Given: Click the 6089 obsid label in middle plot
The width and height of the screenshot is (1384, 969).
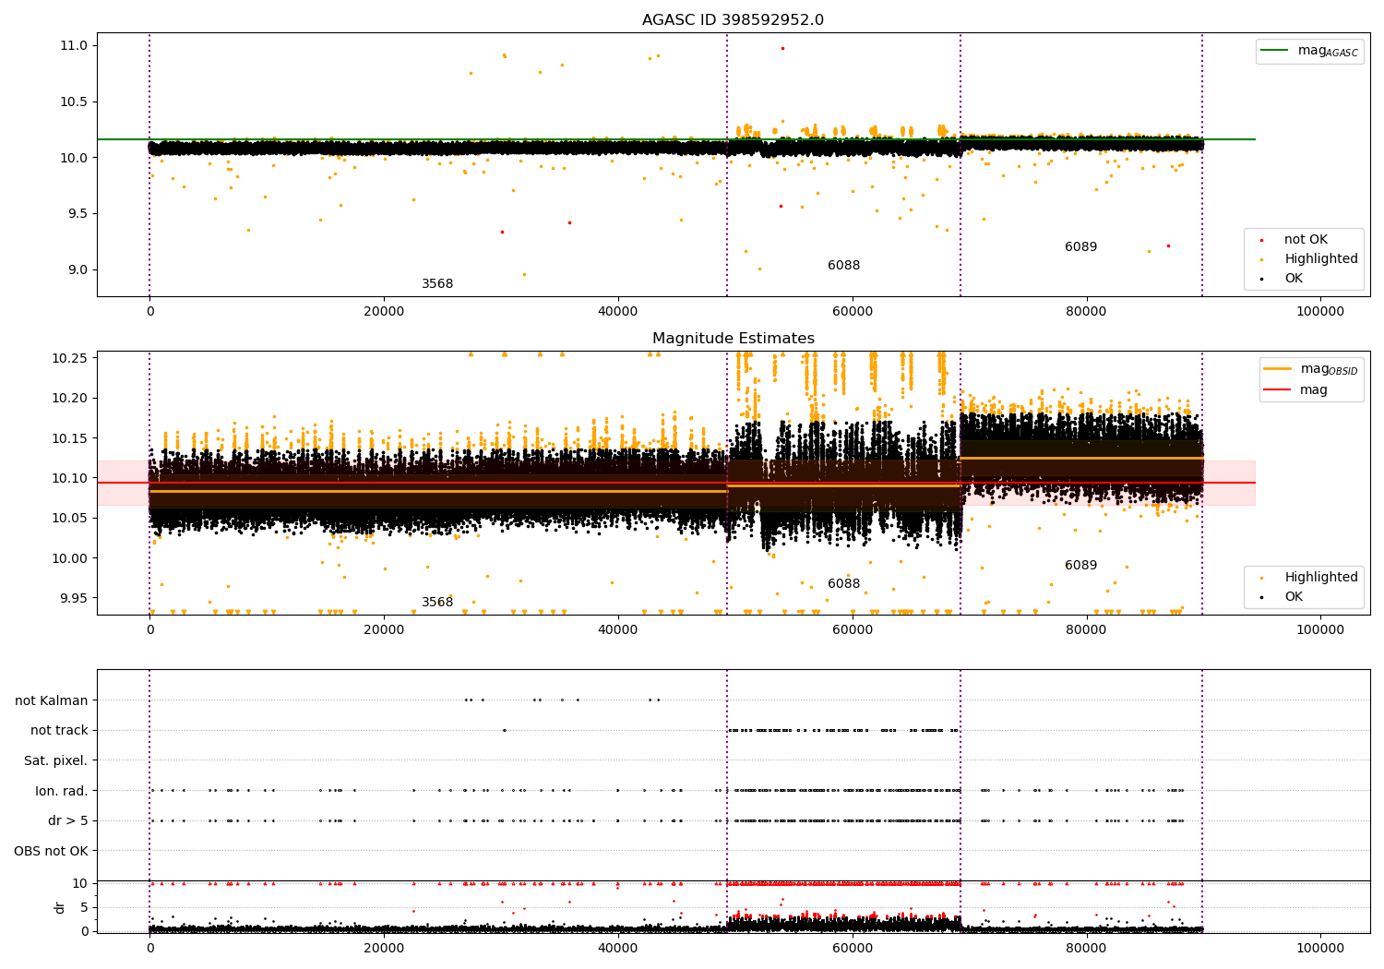Looking at the screenshot, I should pyautogui.click(x=1080, y=566).
